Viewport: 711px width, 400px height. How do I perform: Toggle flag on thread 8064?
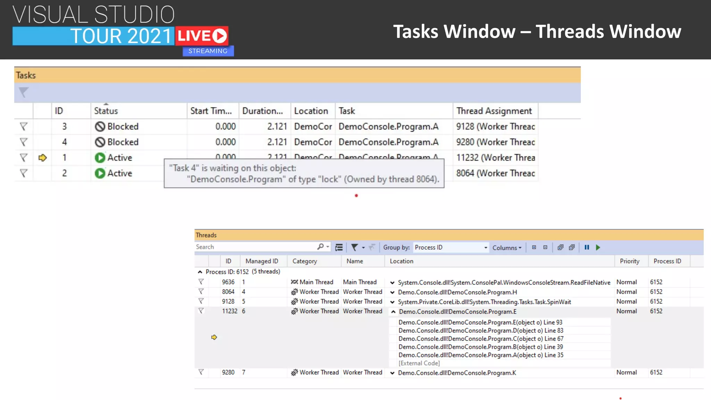coord(201,291)
